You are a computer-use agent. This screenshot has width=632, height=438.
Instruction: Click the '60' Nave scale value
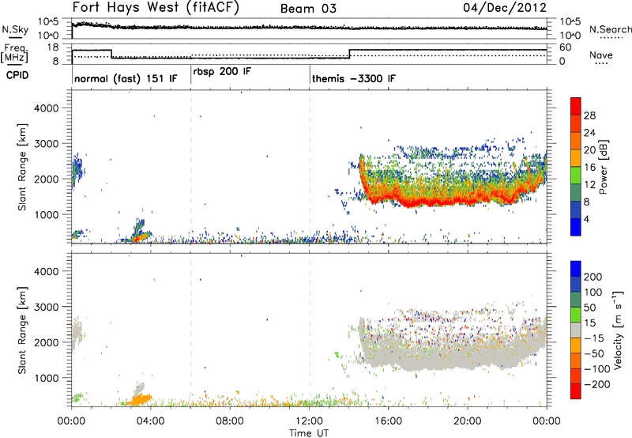point(566,47)
